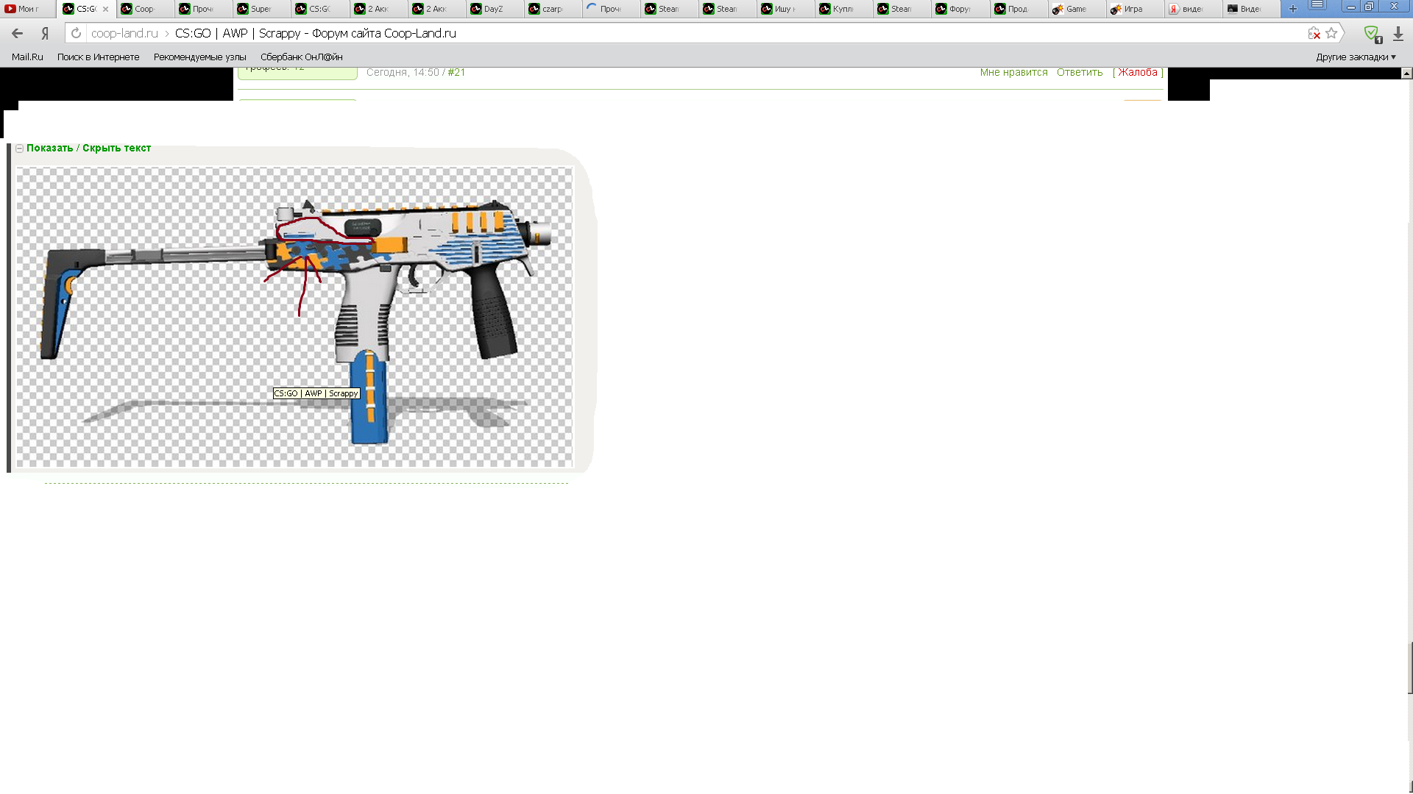The width and height of the screenshot is (1413, 794).
Task: Open the green Protect shield icon
Action: point(1372,34)
